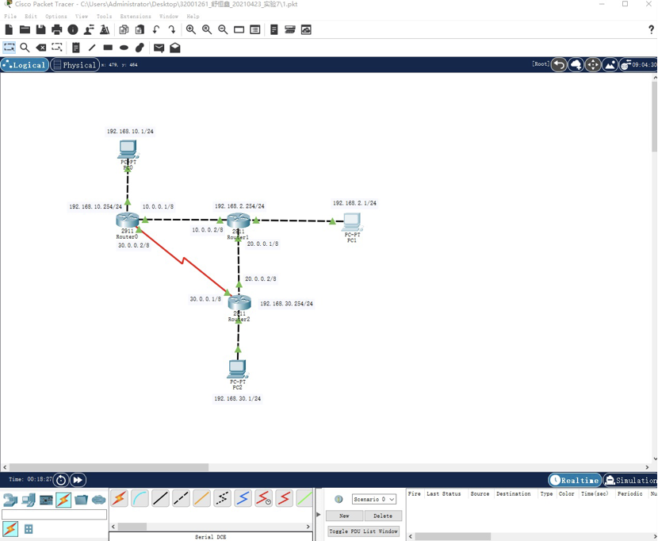Viewport: 658px width, 541px height.
Task: Click the New scenario button
Action: 344,516
